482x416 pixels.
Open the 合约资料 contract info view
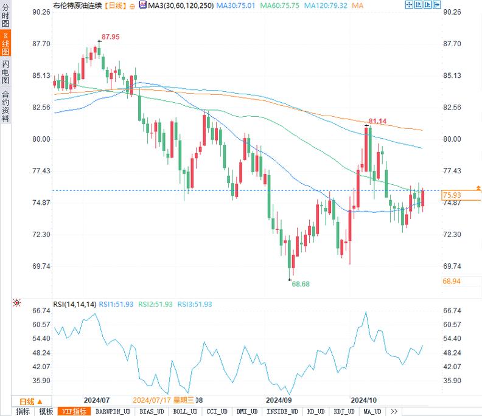click(x=5, y=106)
